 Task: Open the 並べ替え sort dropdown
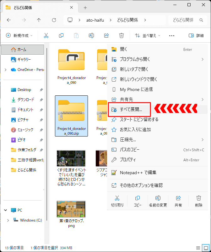[x=148, y=35]
